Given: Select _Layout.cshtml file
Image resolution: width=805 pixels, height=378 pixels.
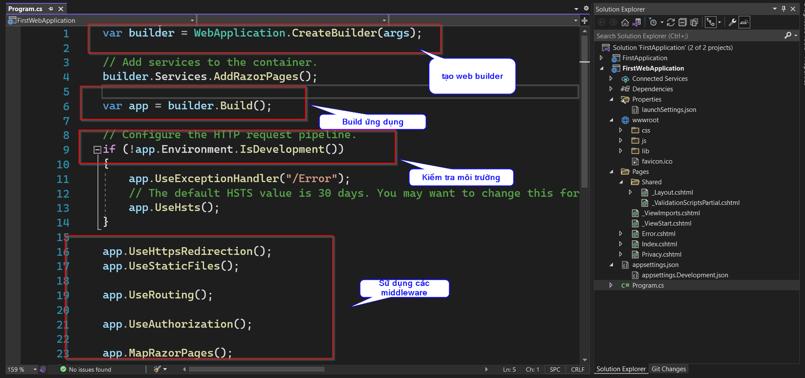Looking at the screenshot, I should pyautogui.click(x=672, y=192).
